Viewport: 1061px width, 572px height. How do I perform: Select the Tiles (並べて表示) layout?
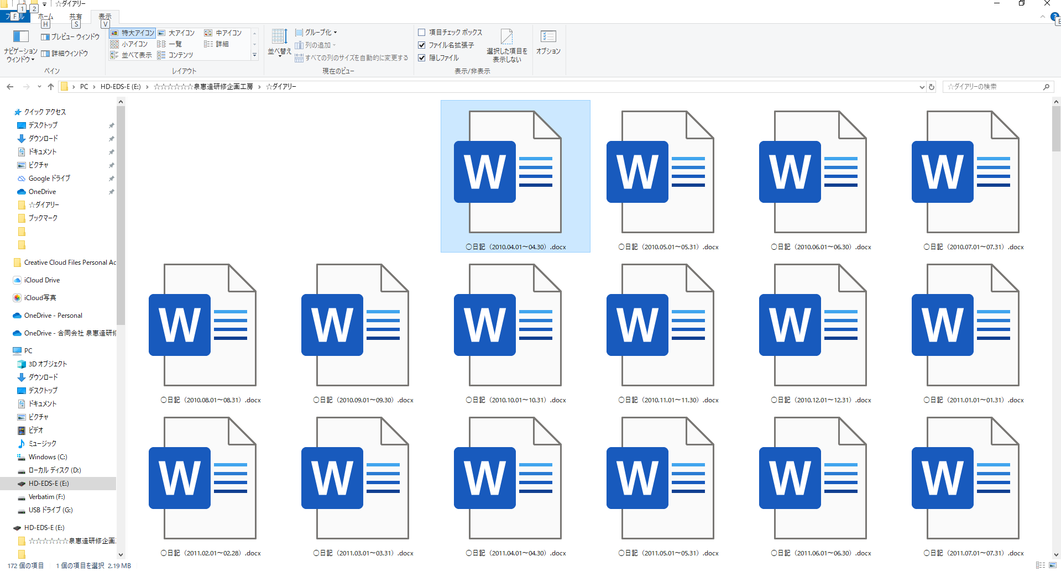coord(131,55)
